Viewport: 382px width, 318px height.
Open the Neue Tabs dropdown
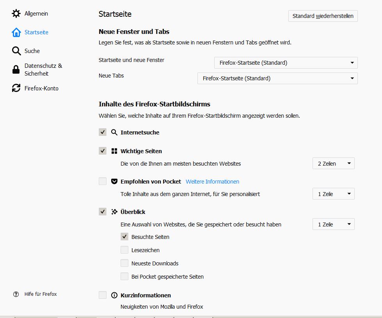coord(277,78)
